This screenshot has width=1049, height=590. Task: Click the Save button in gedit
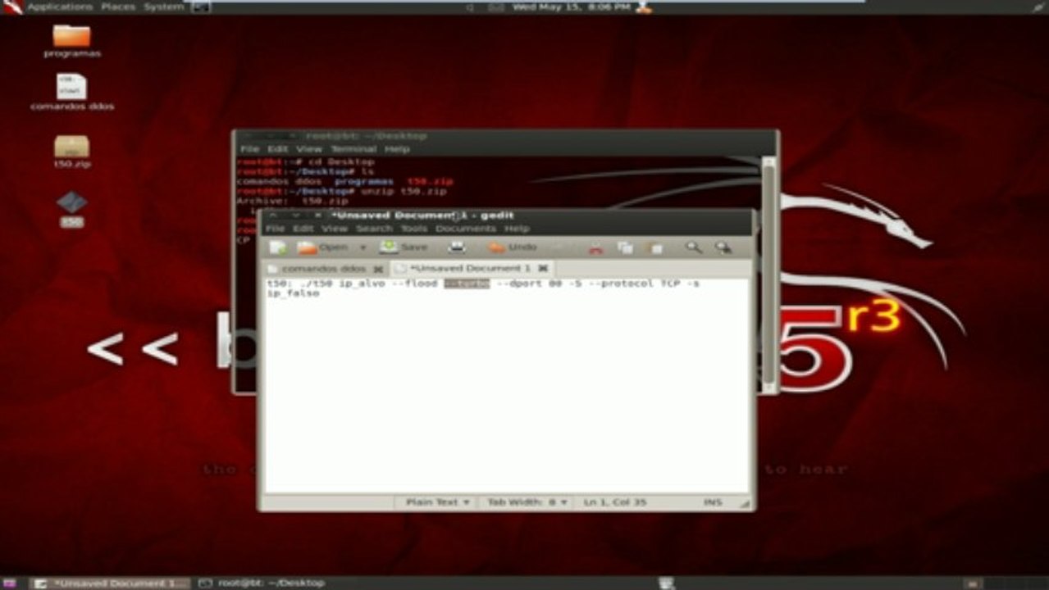(x=404, y=247)
